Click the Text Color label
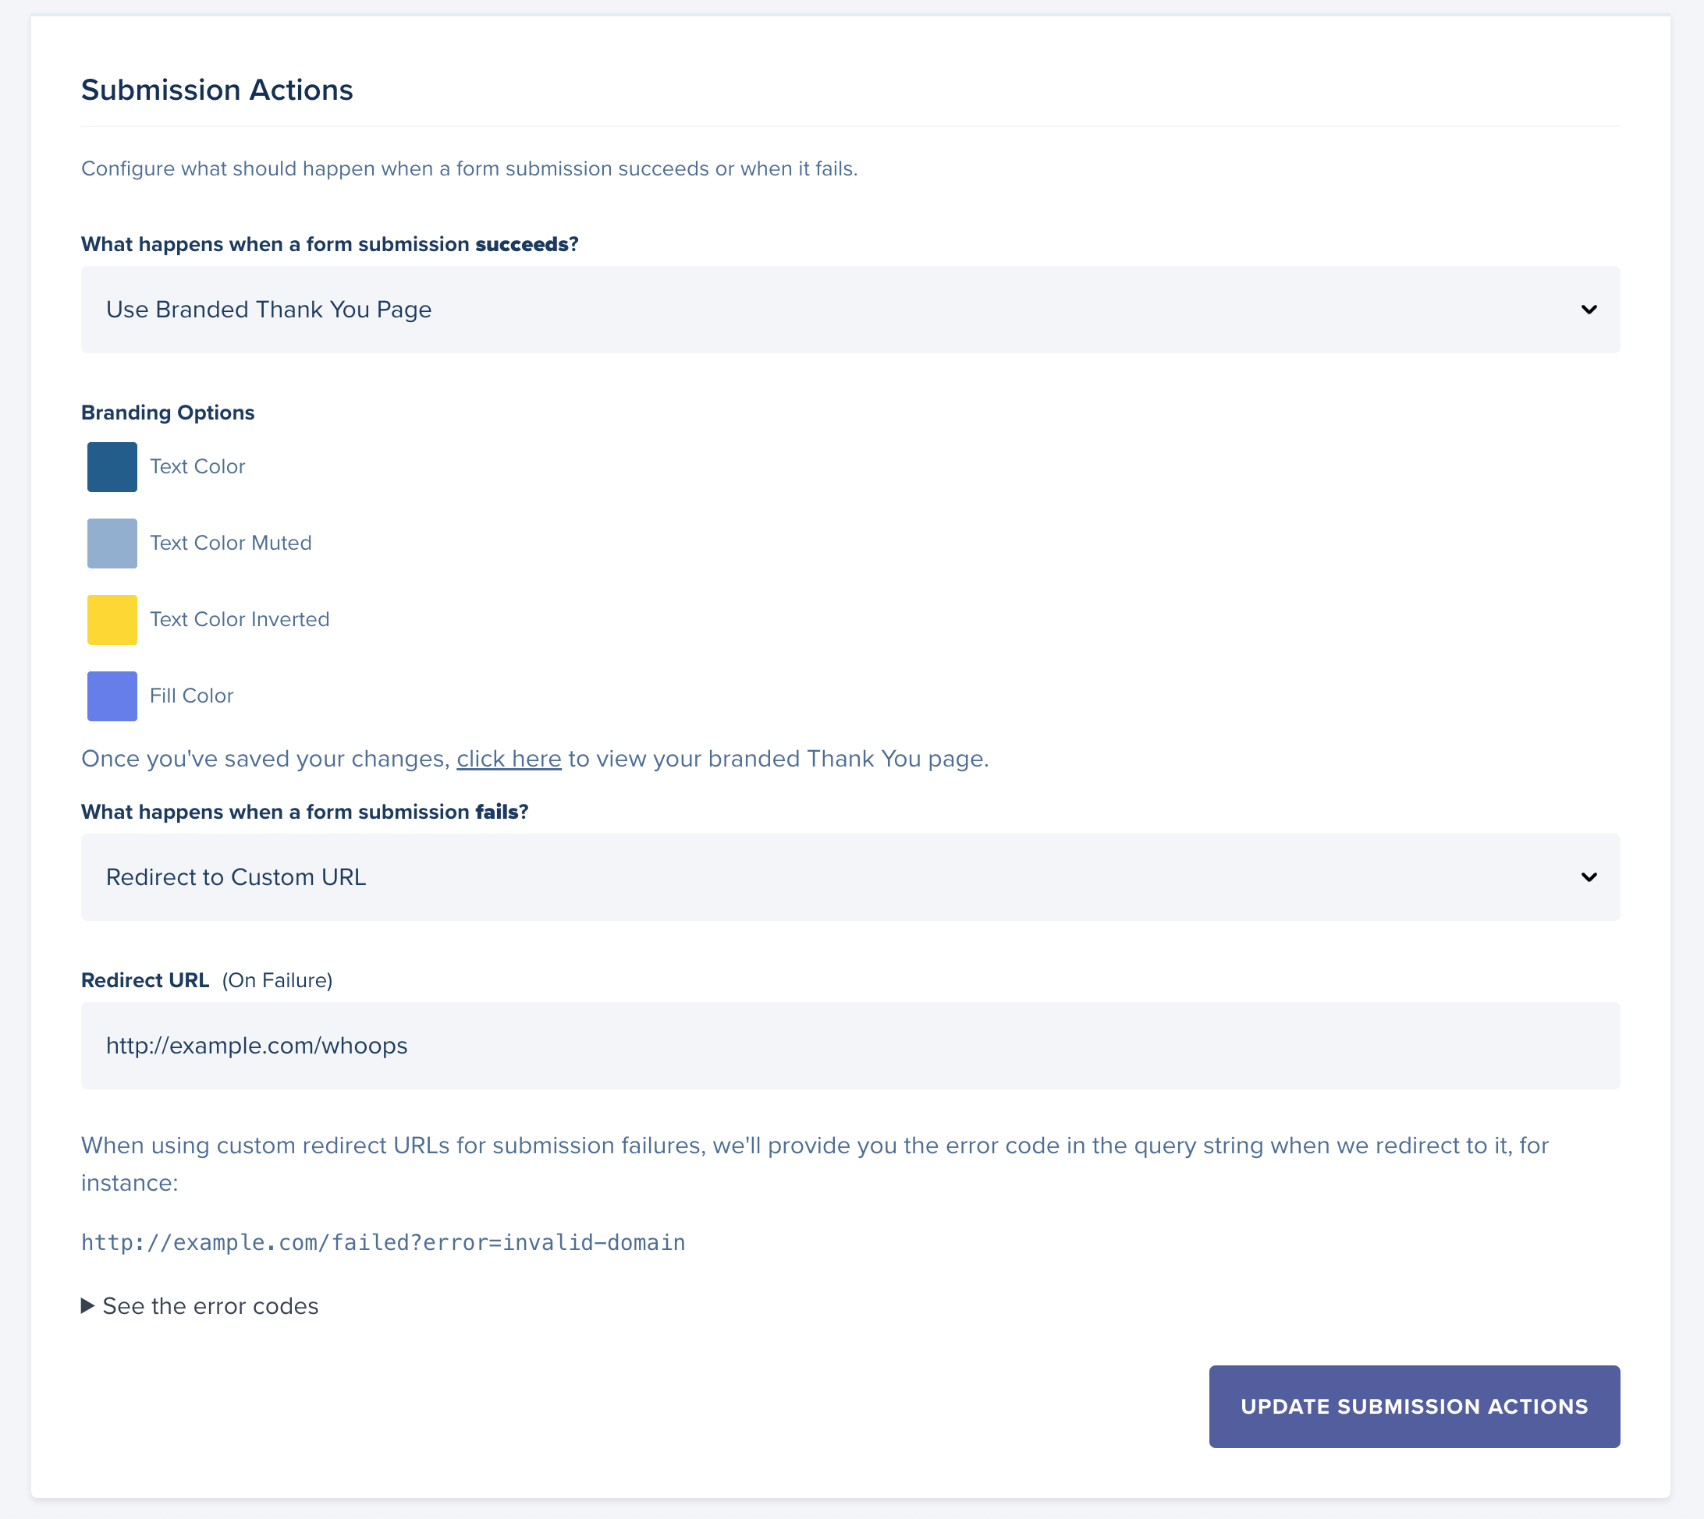Image resolution: width=1704 pixels, height=1519 pixels. 197,466
